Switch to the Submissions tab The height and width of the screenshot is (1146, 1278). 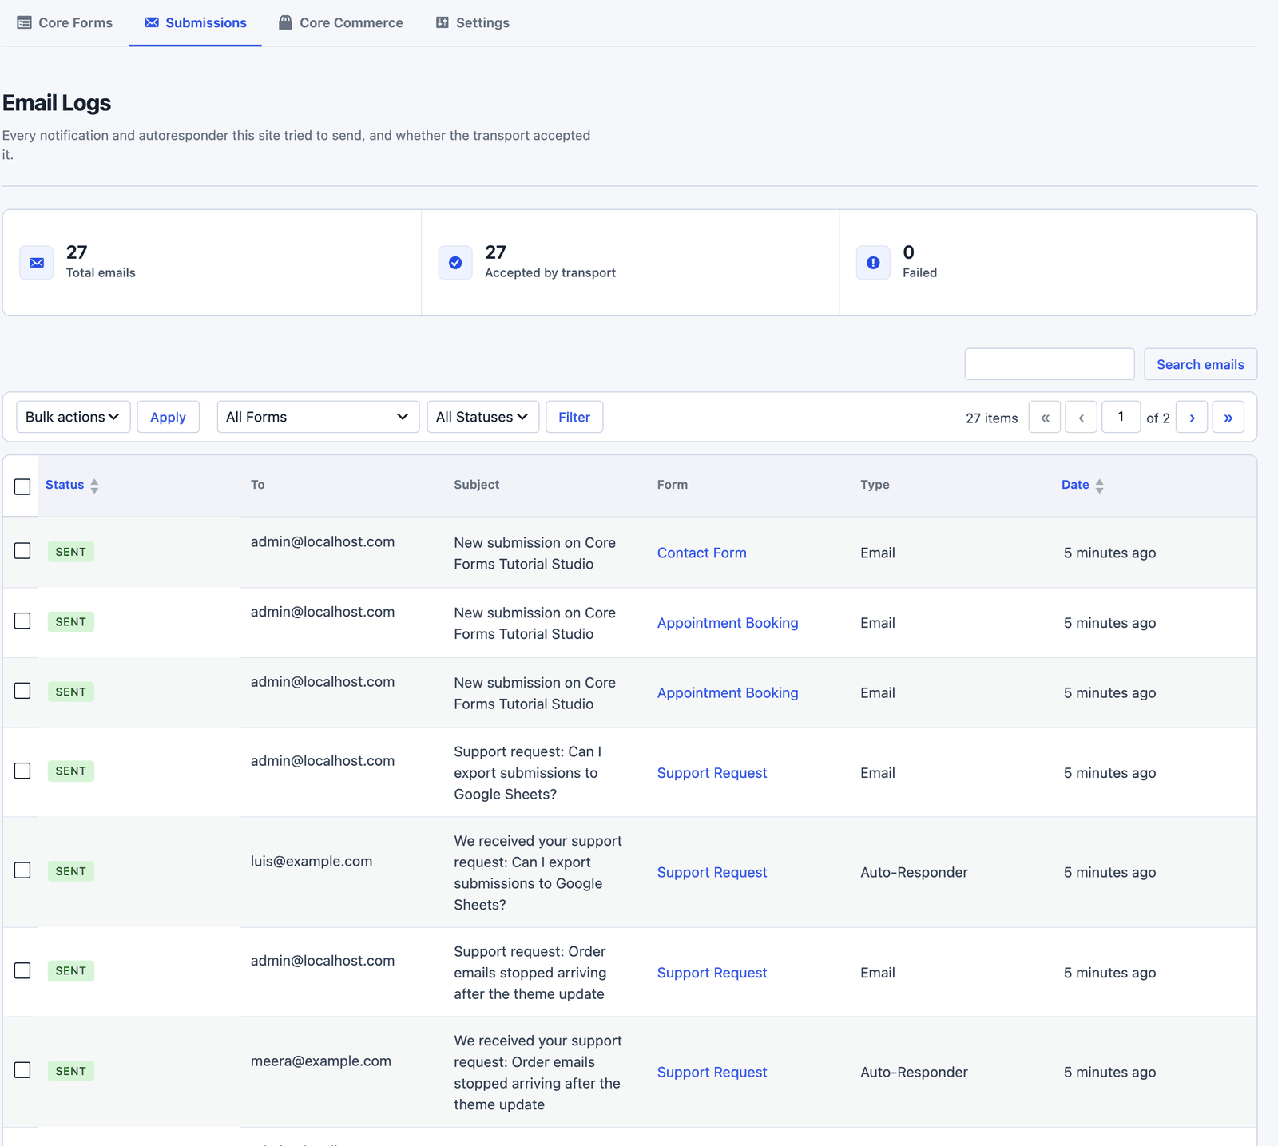click(x=196, y=22)
